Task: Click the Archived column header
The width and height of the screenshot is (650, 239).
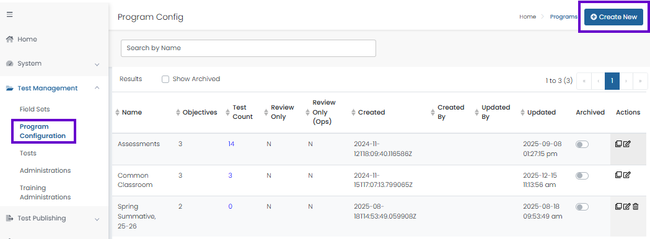Action: click(x=591, y=112)
